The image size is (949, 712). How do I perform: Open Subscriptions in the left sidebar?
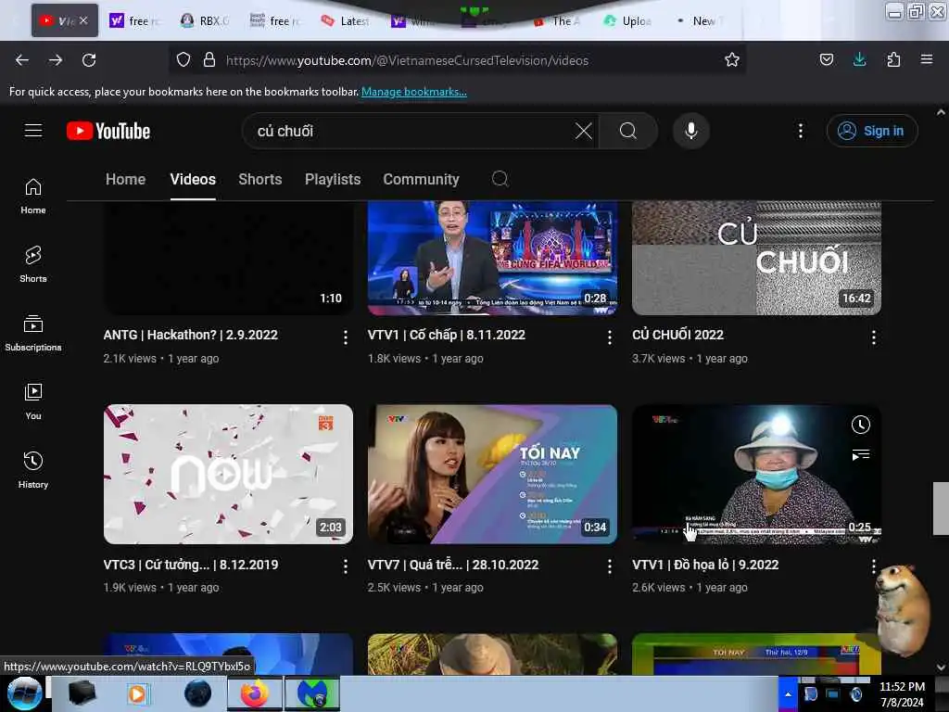coord(33,333)
